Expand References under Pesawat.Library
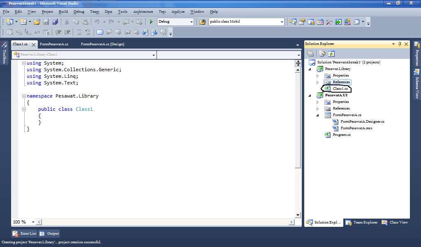Screen dimensions: 421x247 pos(318,82)
